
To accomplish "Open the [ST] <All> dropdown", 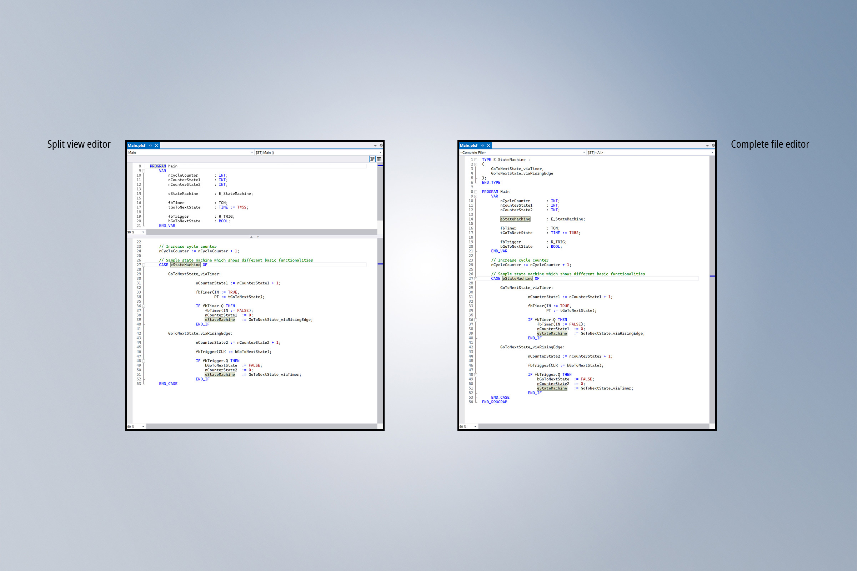I will click(712, 153).
